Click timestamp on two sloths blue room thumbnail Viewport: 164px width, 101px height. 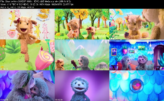[x=113, y=69]
